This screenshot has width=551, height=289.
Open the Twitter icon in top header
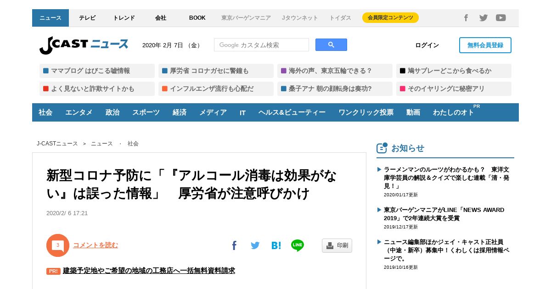coord(484,18)
